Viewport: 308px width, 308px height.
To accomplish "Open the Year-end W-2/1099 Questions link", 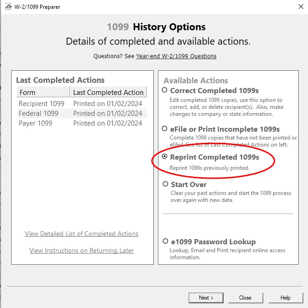I will click(x=176, y=56).
